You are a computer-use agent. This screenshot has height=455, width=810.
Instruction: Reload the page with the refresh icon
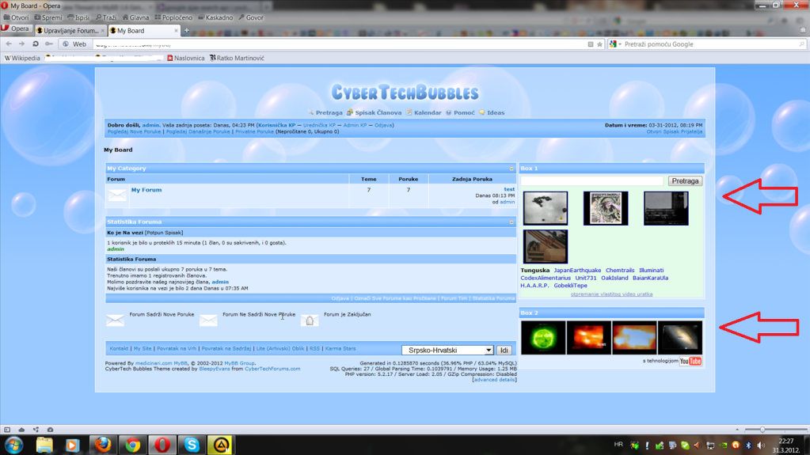coord(35,44)
